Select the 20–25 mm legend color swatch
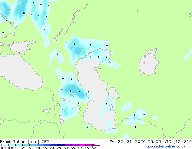This screenshot has height=149, width=192. click(54, 145)
